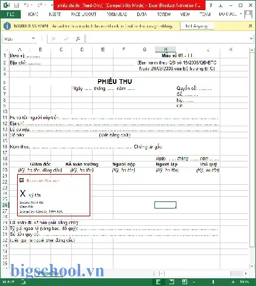256x286 pixels.
Task: Click the Cancel X icon in formula bar
Action: [x=53, y=39]
